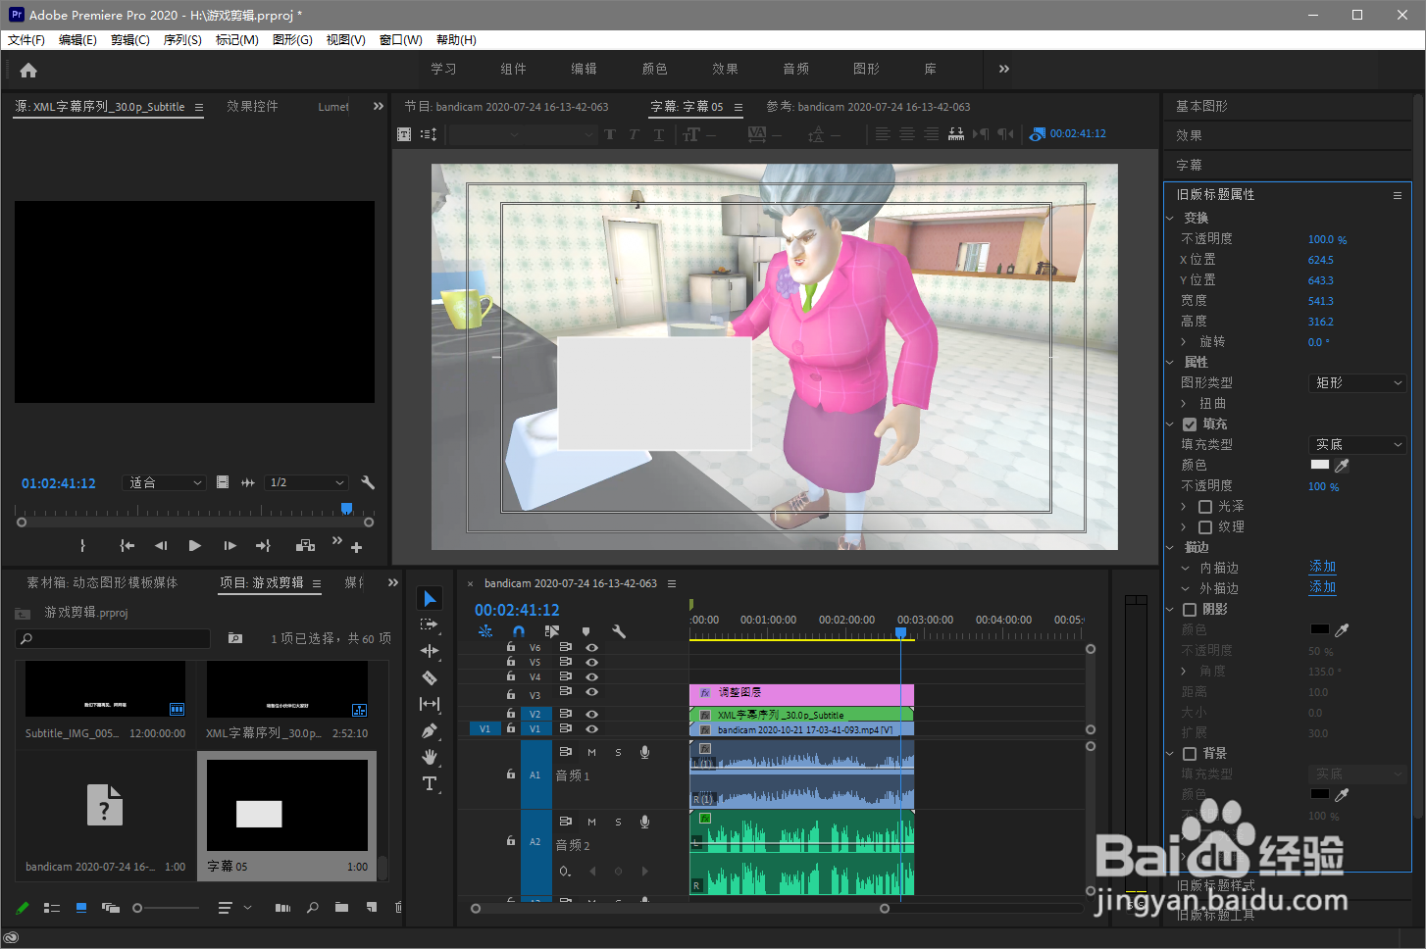This screenshot has width=1426, height=949.
Task: Click 添加 link for 内描边
Action: [x=1322, y=567]
